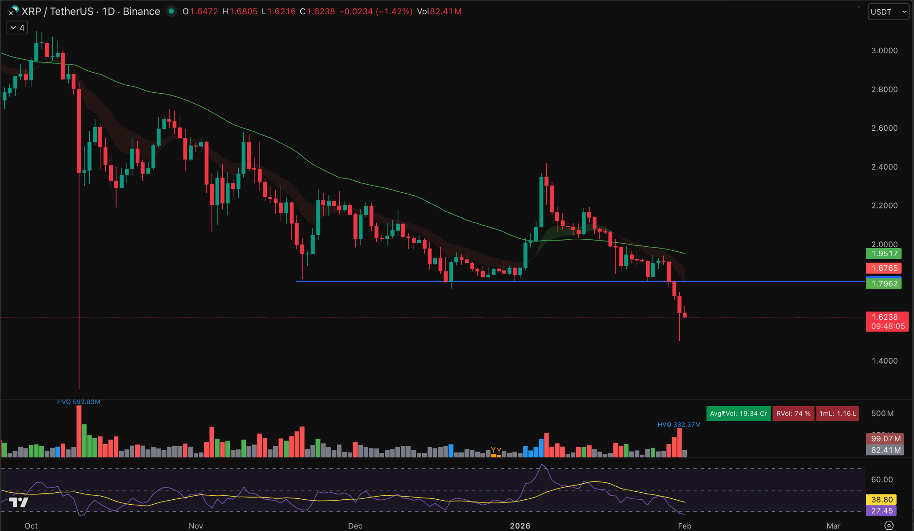This screenshot has width=914, height=531.
Task: Click the 1.7962 price label on axis
Action: pyautogui.click(x=884, y=284)
